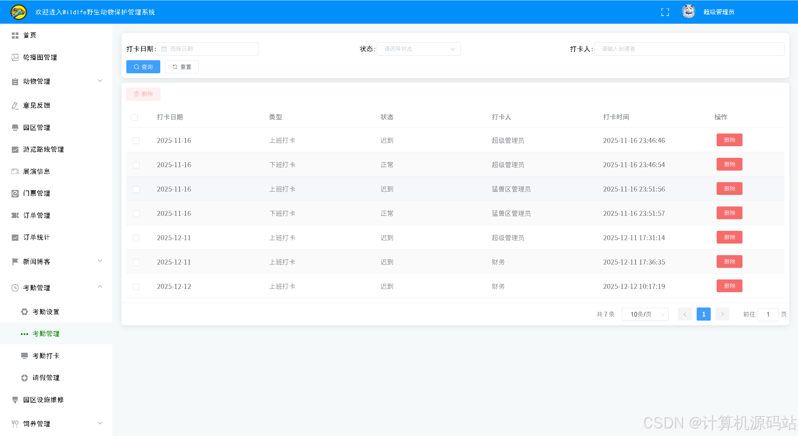Open the 打卡日期 date picker field

207,49
